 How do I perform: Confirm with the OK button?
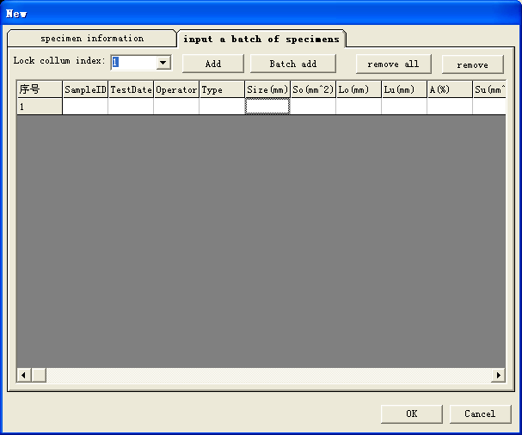pyautogui.click(x=411, y=414)
